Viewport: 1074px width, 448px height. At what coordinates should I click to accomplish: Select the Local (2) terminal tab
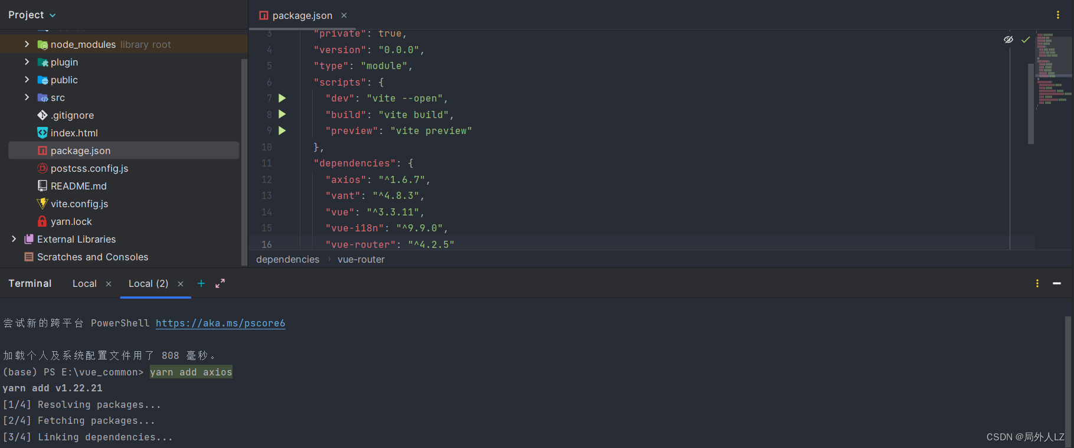tap(148, 284)
